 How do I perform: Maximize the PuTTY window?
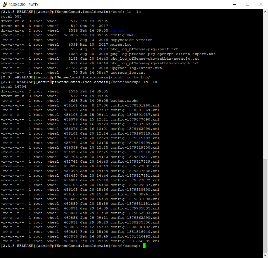click(248, 4)
